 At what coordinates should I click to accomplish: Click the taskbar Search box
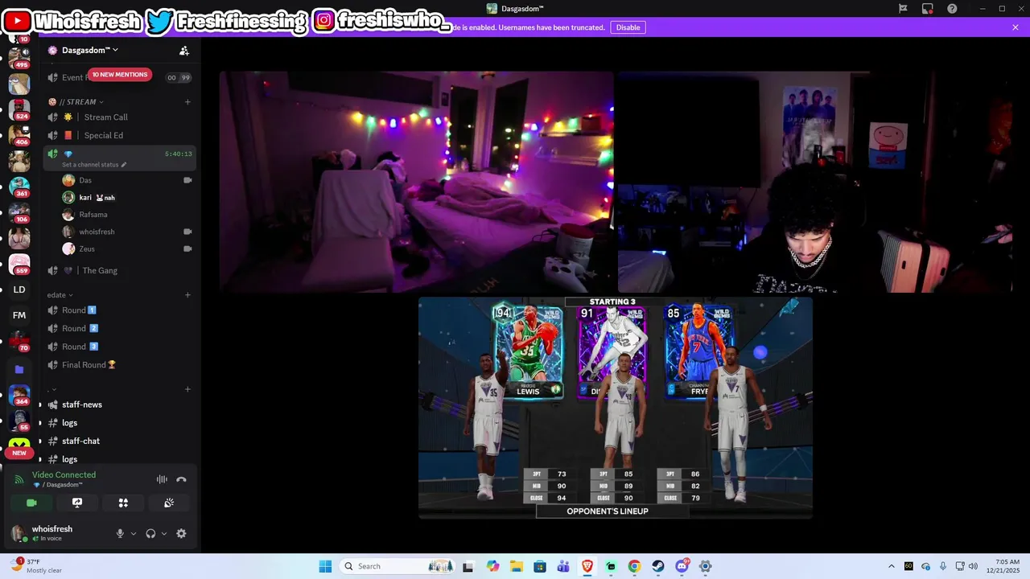398,566
